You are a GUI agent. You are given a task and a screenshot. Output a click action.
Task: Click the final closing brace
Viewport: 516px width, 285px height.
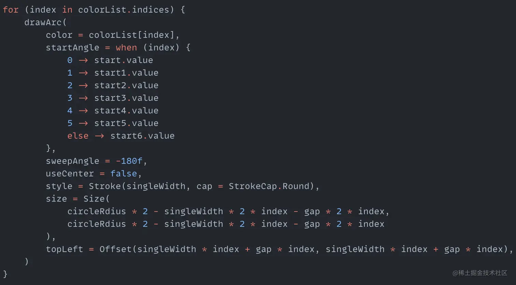tap(5, 274)
